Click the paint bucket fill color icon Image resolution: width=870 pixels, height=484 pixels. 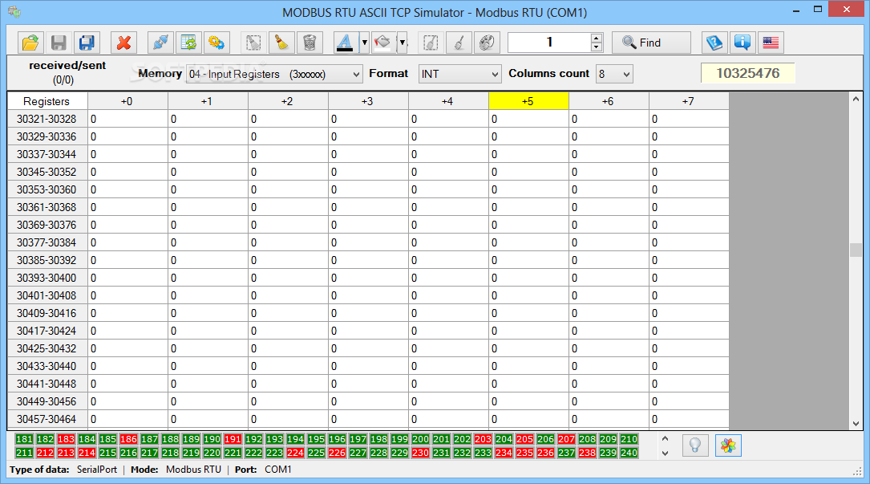pyautogui.click(x=382, y=43)
